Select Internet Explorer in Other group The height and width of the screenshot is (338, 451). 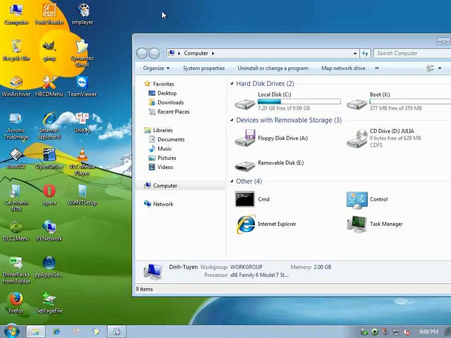click(x=266, y=224)
